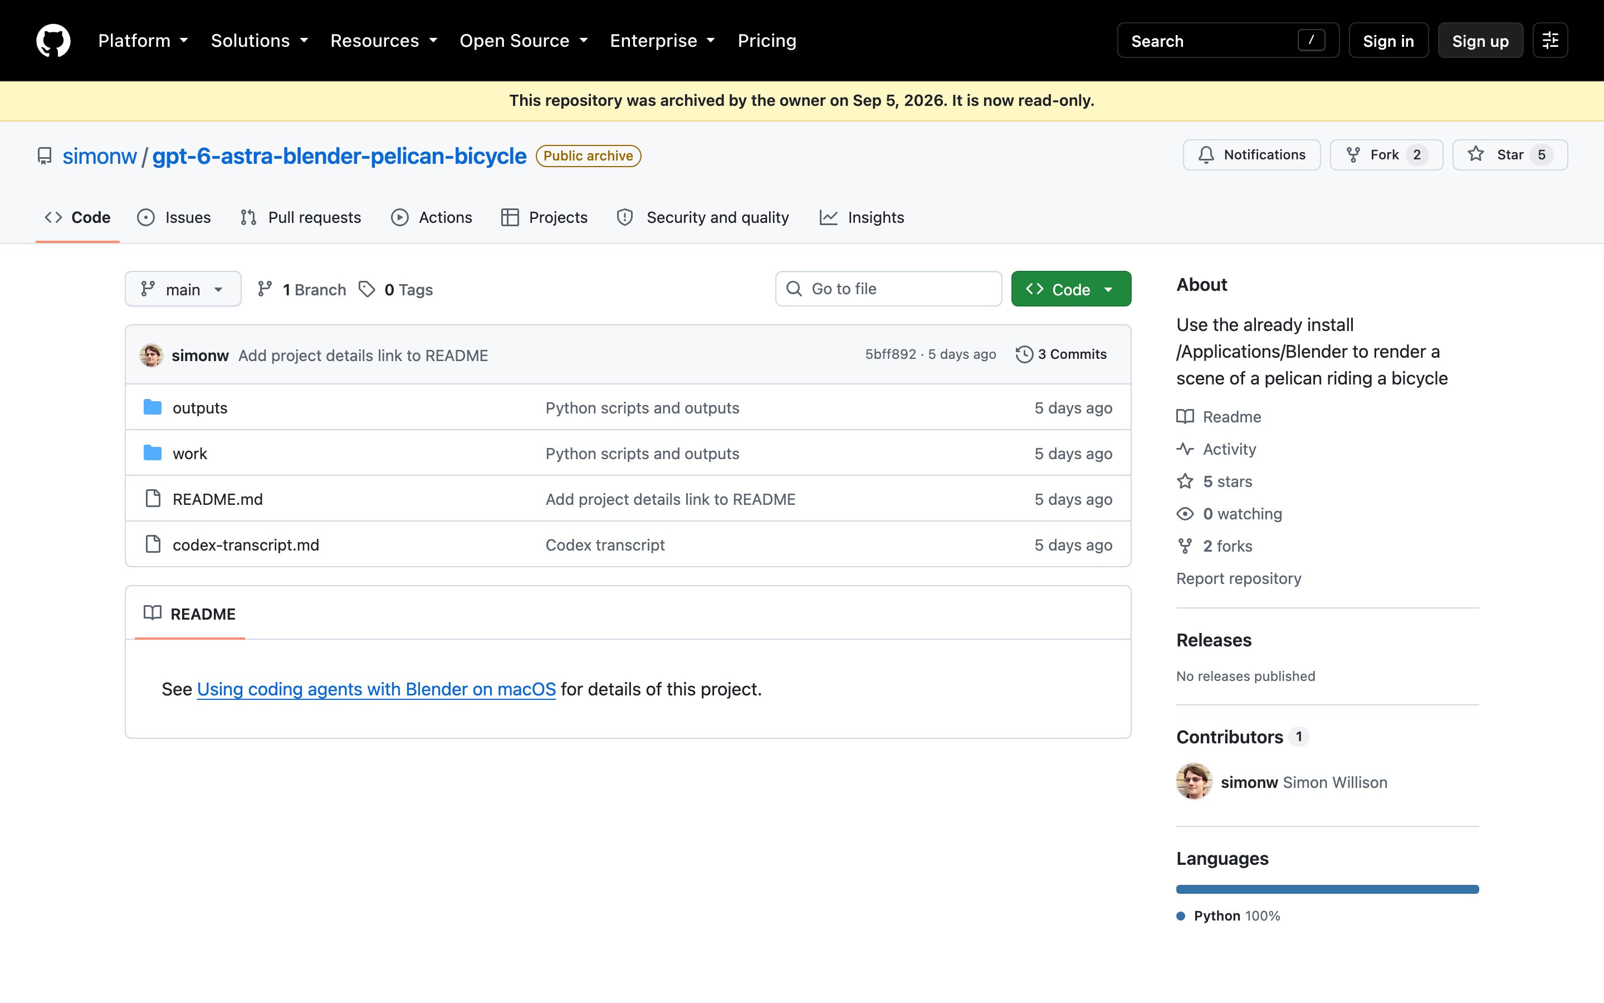The height and width of the screenshot is (1003, 1604).
Task: Expand the Solutions menu
Action: [x=260, y=41]
